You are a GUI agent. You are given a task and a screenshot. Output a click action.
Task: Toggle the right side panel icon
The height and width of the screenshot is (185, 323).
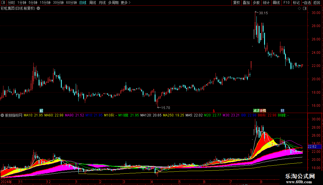305,9
